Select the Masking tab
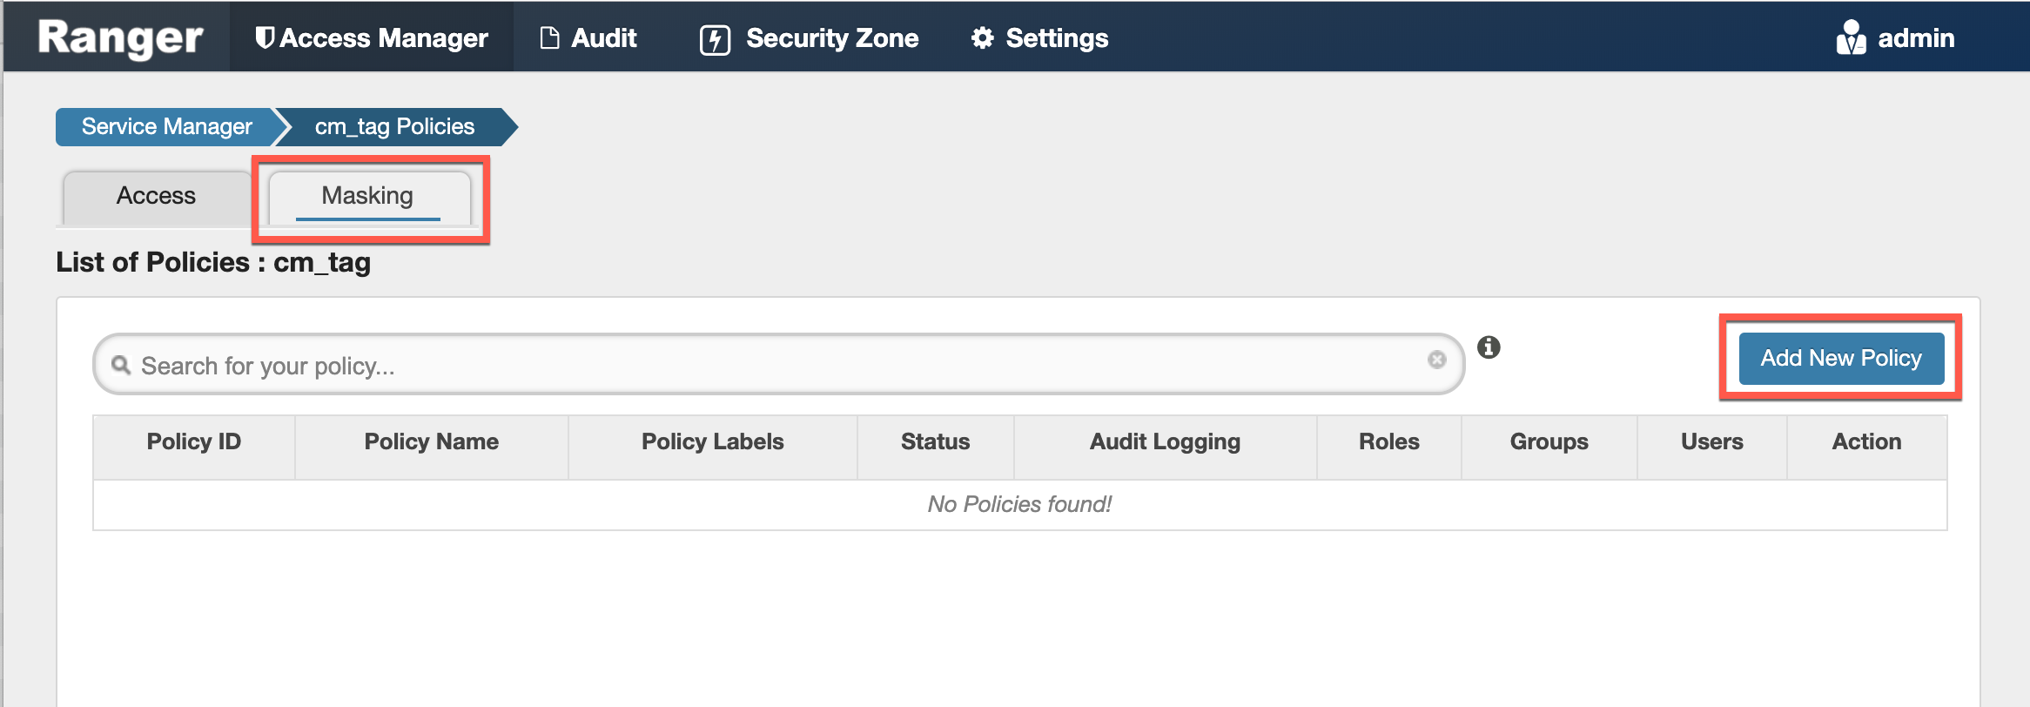This screenshot has width=2030, height=707. pyautogui.click(x=367, y=196)
